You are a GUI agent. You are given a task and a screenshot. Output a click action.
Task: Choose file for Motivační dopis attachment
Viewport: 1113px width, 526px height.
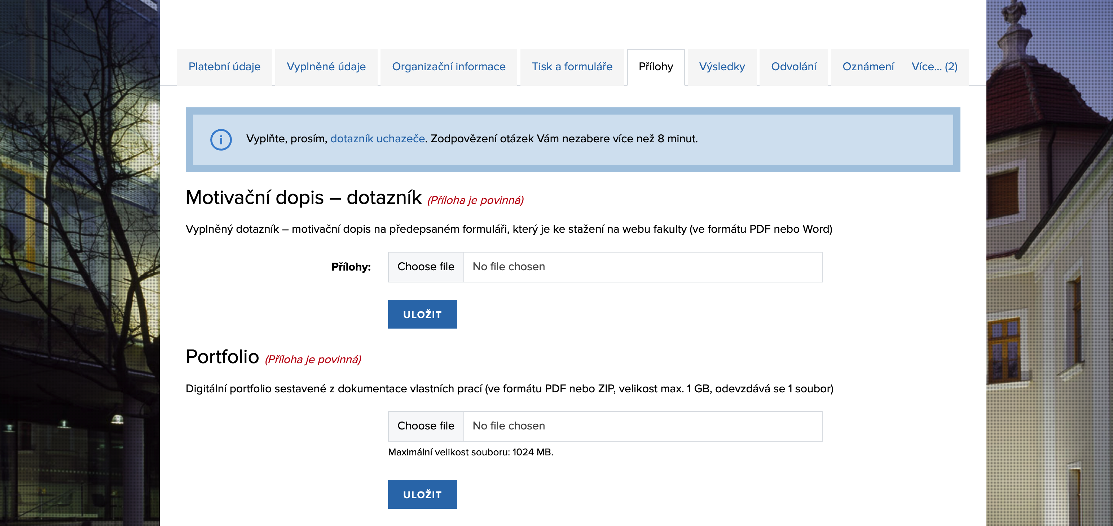[x=426, y=267]
